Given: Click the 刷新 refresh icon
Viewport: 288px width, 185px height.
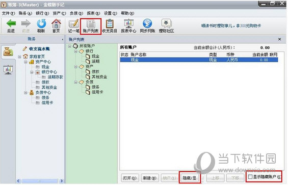Looking at the screenshot, I should [x=41, y=23].
